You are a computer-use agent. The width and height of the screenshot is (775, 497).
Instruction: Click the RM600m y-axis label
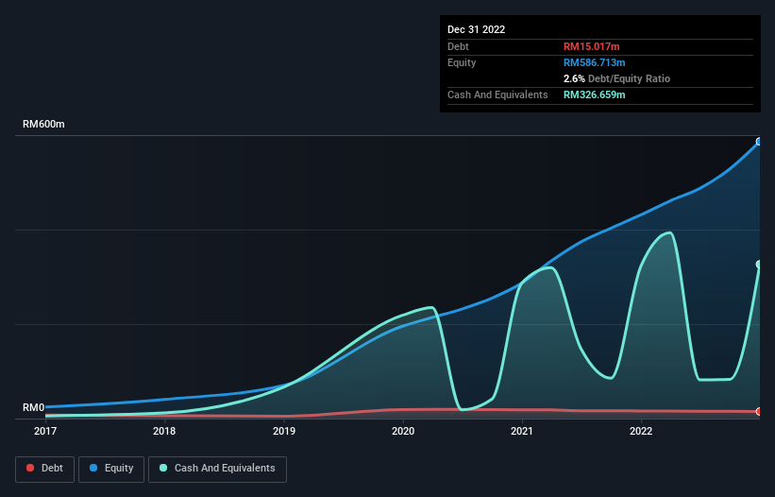point(43,124)
